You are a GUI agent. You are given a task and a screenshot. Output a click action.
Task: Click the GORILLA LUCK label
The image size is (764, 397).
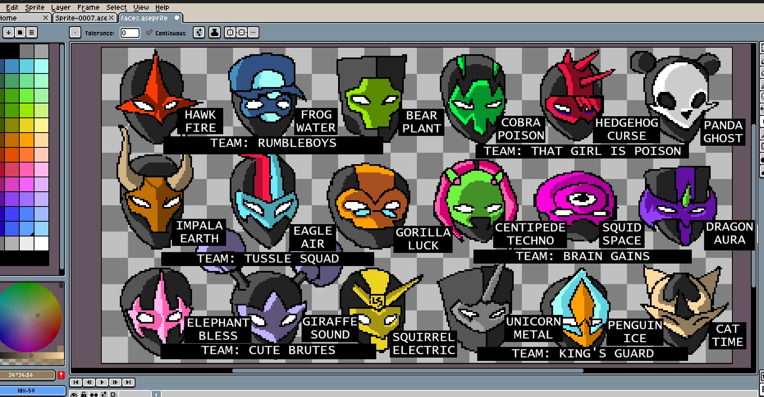(x=423, y=239)
